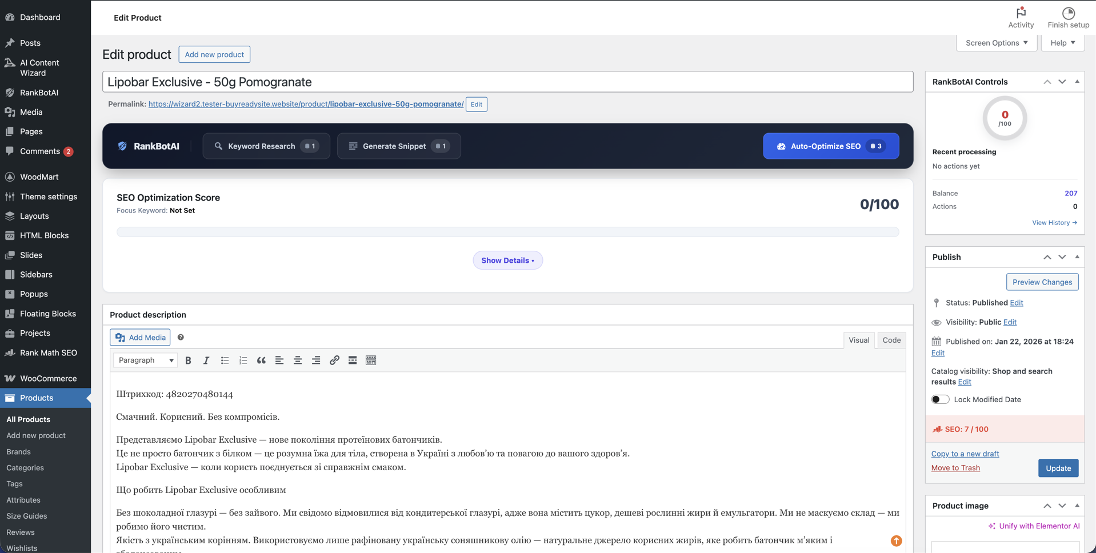The width and height of the screenshot is (1096, 553).
Task: Apply italic formatting to the description
Action: click(x=206, y=360)
